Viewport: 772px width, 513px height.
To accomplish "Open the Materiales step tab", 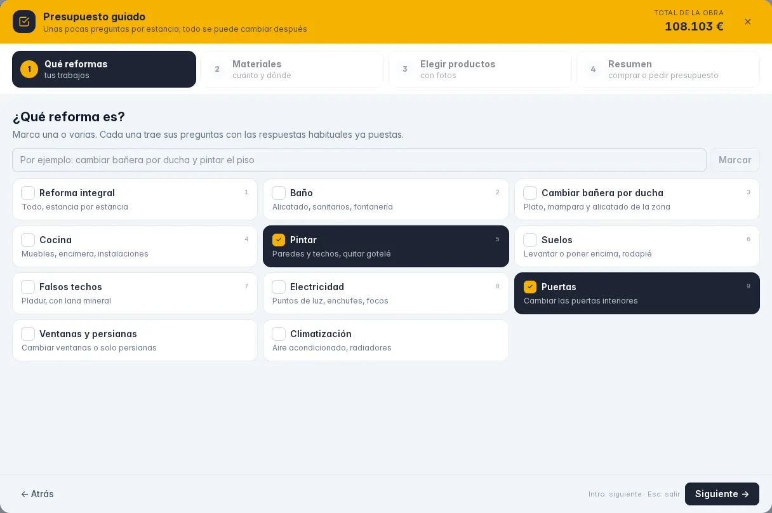I will [292, 69].
